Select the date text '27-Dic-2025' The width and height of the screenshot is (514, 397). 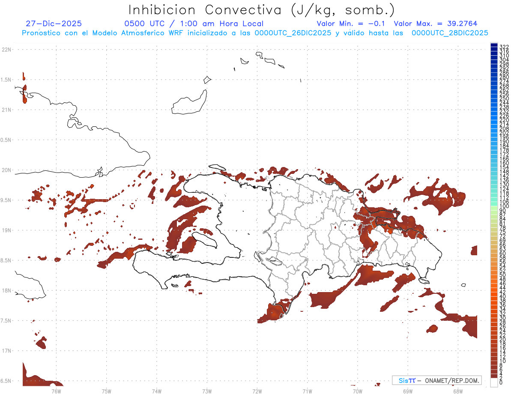coord(54,24)
